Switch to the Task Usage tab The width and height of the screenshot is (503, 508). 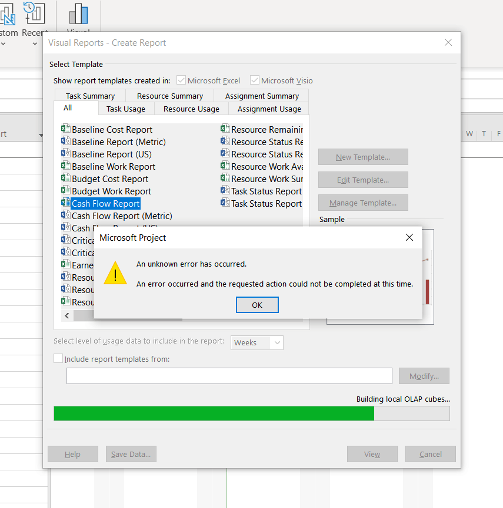[x=126, y=109]
